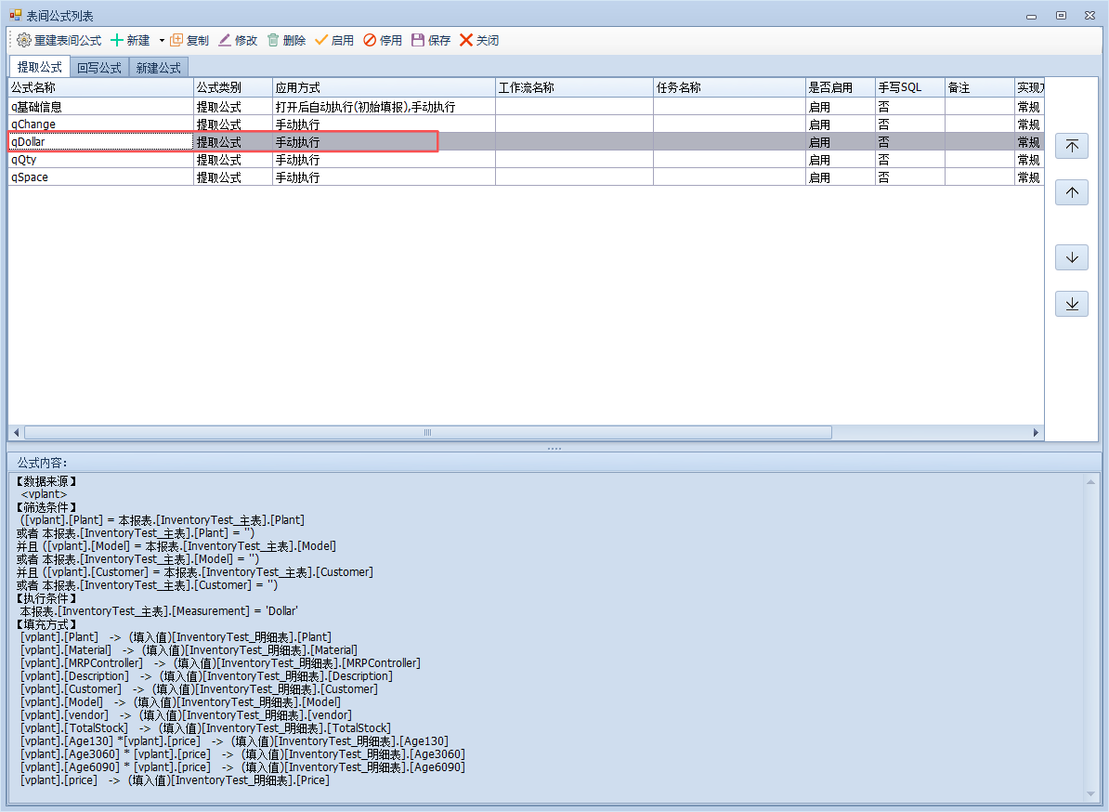Screen dimensions: 1109x812
Task: Click the horizontal scrollbar right arrow
Action: [x=1037, y=432]
